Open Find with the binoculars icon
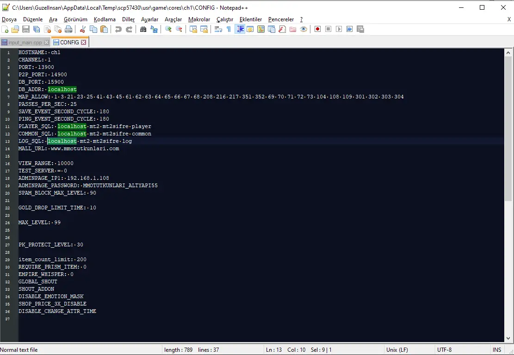 pos(143,29)
